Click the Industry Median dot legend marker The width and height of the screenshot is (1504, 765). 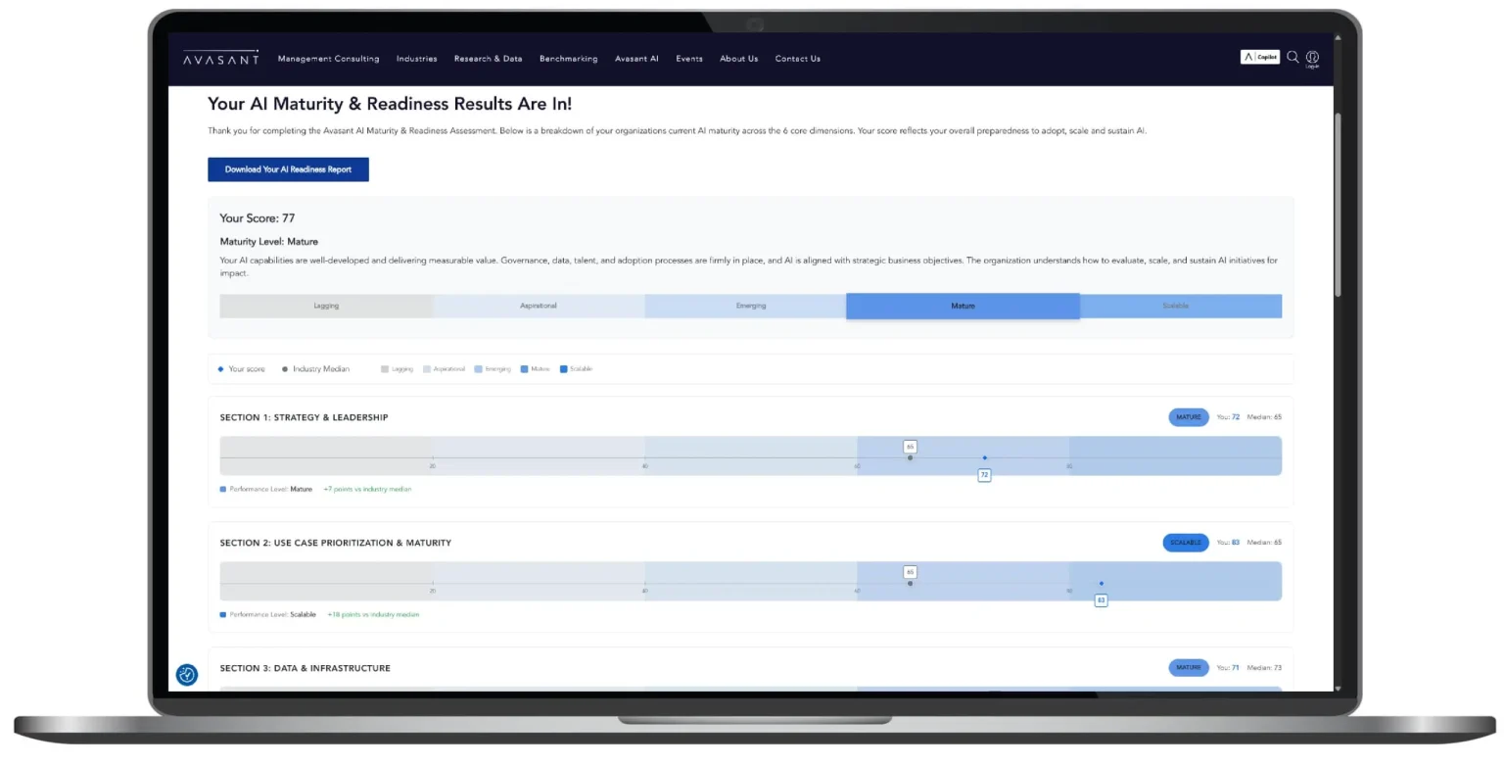tap(285, 369)
